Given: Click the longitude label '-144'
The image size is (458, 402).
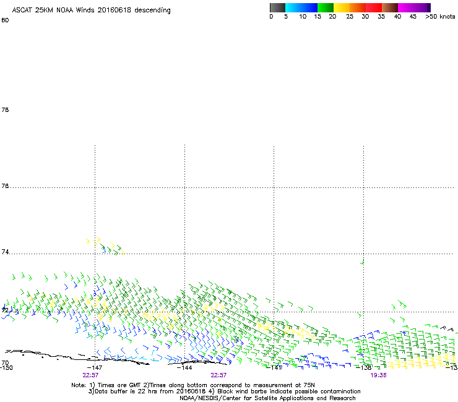Looking at the screenshot, I should (184, 368).
